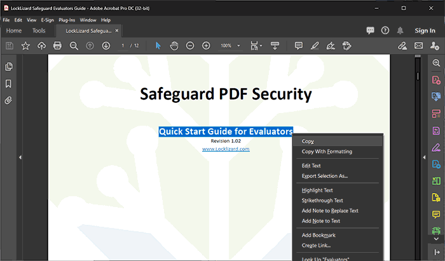This screenshot has width=445, height=261.
Task: Share with others person icon
Action: point(434,46)
